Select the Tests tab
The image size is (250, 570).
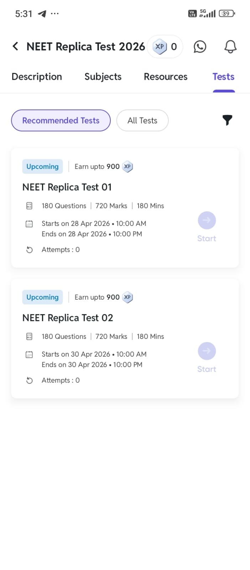[x=224, y=77]
